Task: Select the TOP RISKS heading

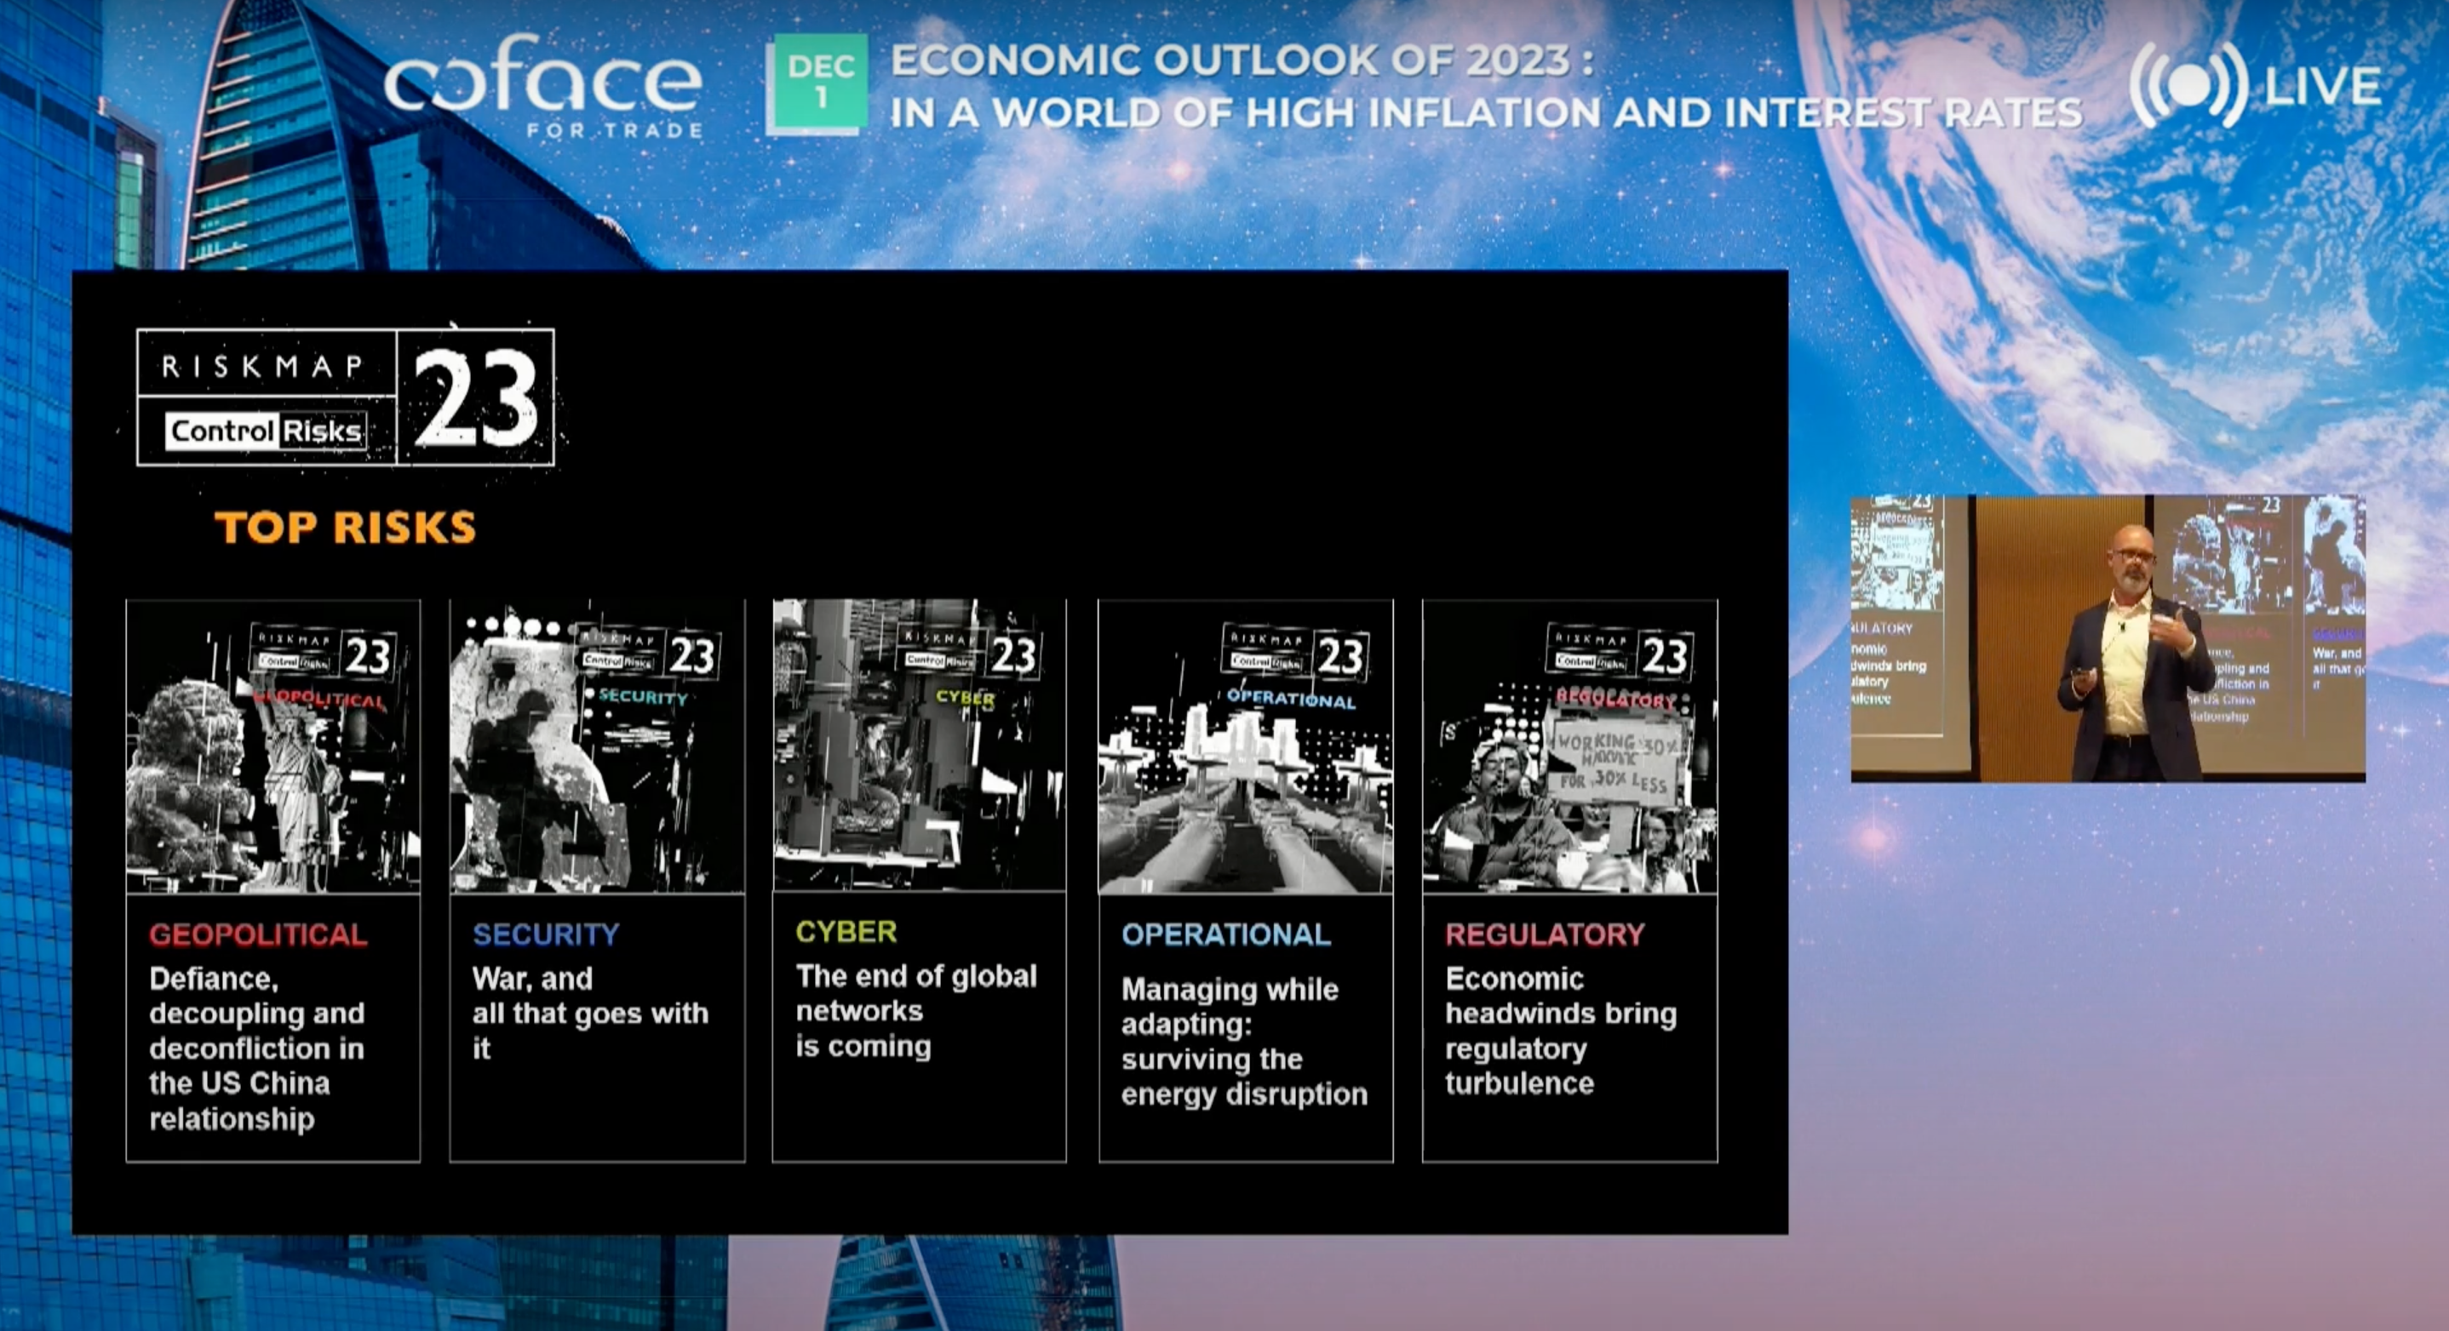Action: [x=345, y=528]
